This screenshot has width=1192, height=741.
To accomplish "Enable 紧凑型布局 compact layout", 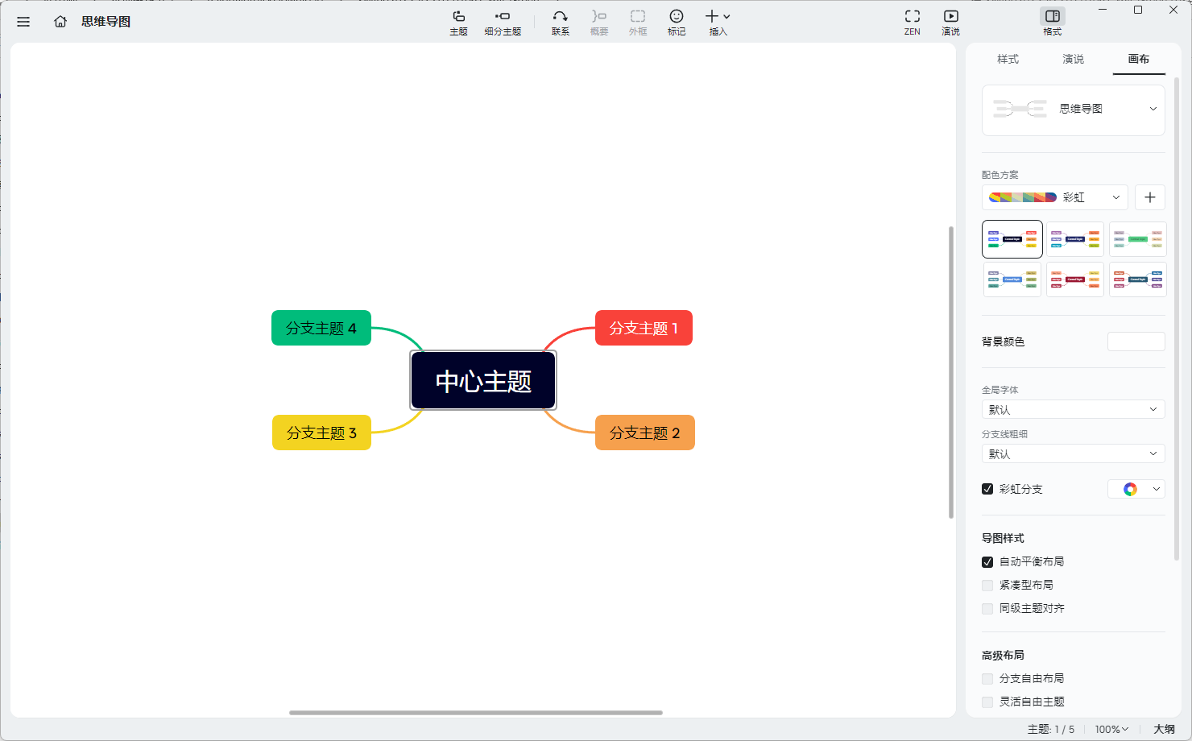I will (x=987, y=585).
